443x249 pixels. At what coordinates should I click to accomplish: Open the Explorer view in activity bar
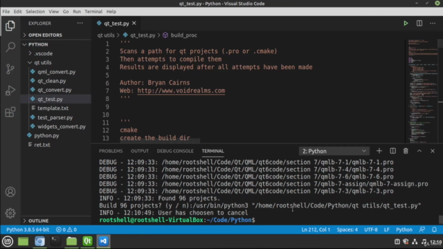point(10,26)
